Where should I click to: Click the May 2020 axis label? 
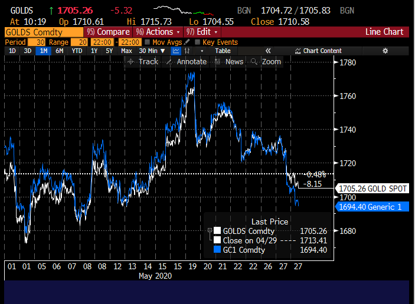(155, 276)
